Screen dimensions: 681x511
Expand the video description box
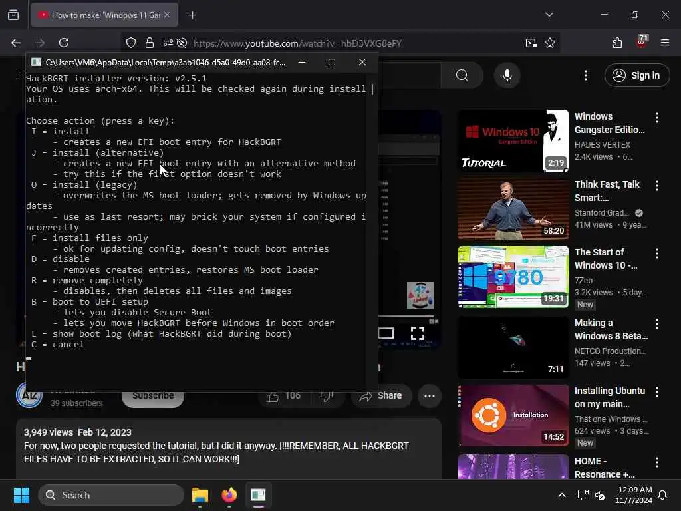click(x=229, y=449)
